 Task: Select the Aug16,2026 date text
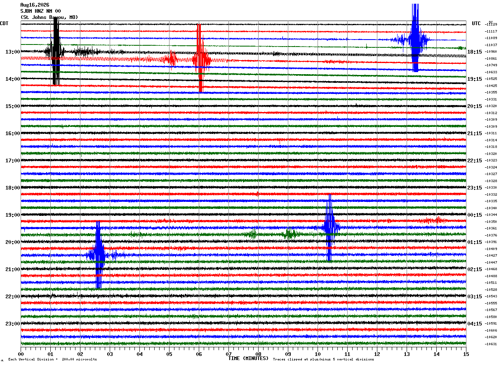point(35,5)
